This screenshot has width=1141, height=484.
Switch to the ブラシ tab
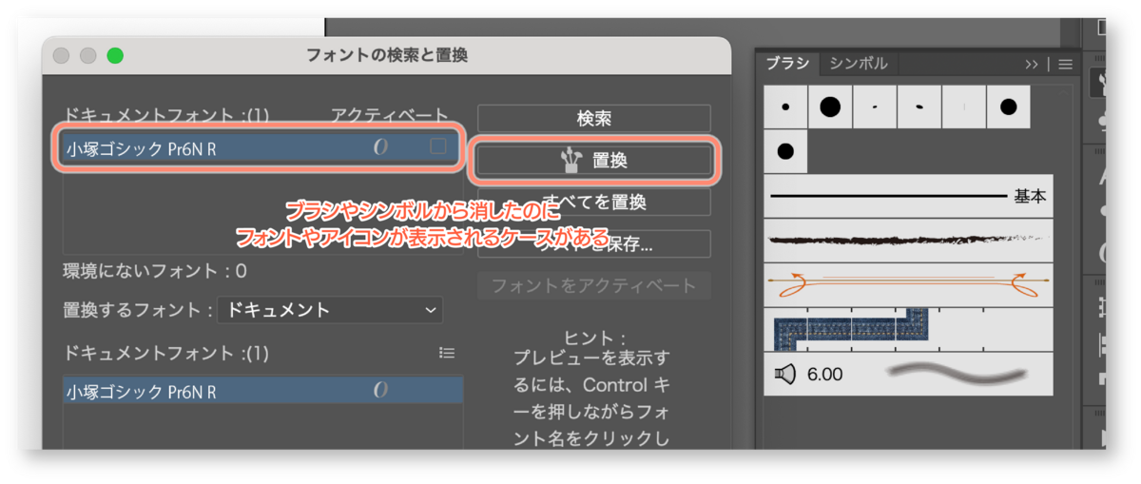[x=787, y=64]
